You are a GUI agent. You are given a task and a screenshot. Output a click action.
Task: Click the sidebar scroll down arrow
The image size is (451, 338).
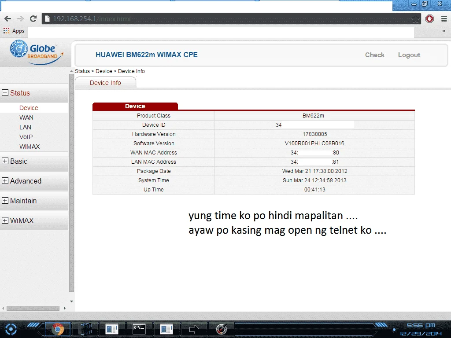click(72, 301)
